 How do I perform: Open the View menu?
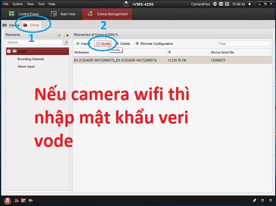30,4
